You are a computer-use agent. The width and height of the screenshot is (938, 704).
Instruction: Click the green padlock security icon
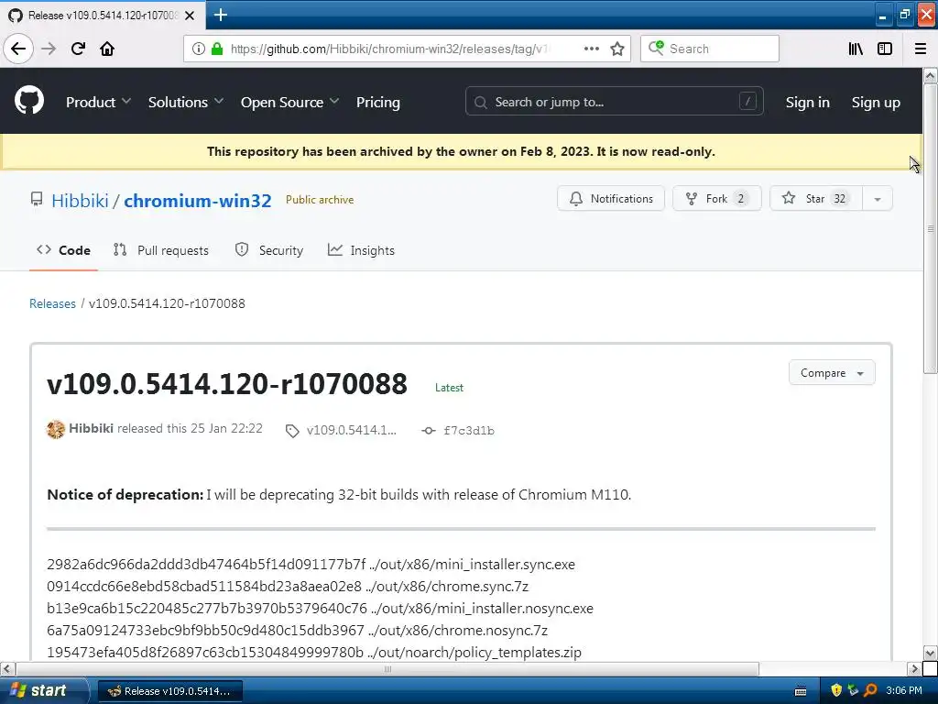(x=217, y=49)
